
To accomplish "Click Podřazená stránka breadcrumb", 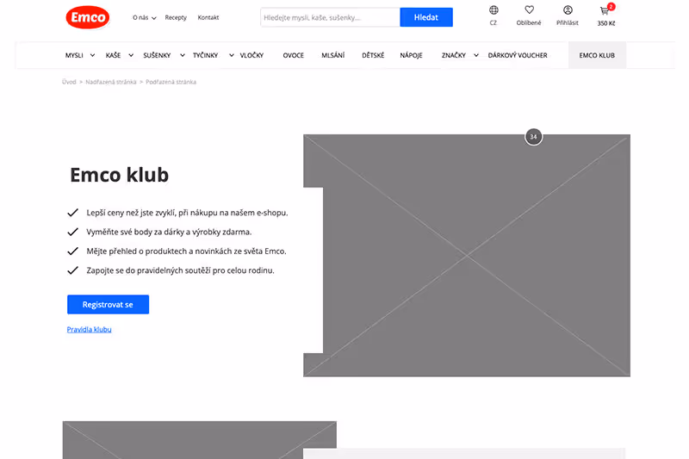I will (171, 82).
